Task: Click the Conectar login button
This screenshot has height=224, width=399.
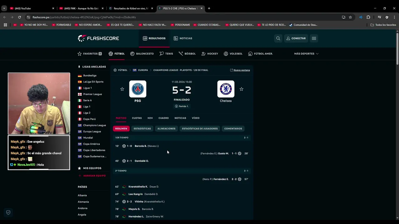Action: pyautogui.click(x=296, y=38)
